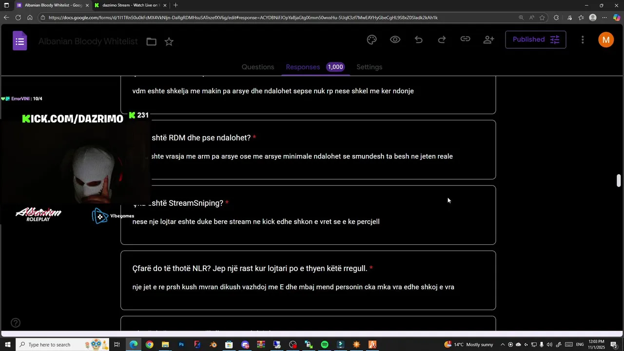The height and width of the screenshot is (351, 624).
Task: Open a new browser tab
Action: coord(175,5)
